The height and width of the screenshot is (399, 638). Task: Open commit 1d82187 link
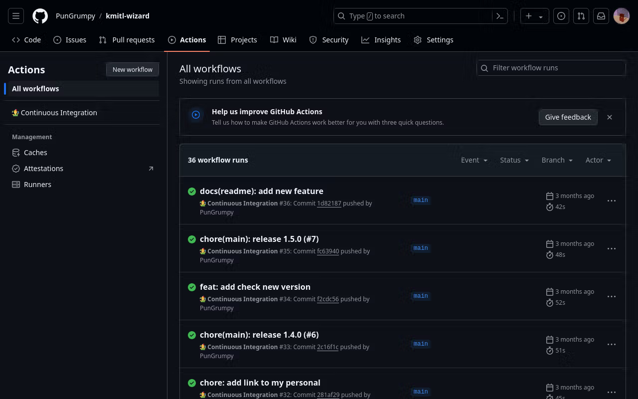click(x=329, y=203)
